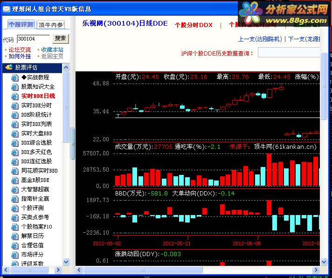Open 实时DDX列表 entry
The width and height of the screenshot is (332, 278).
[36, 124]
